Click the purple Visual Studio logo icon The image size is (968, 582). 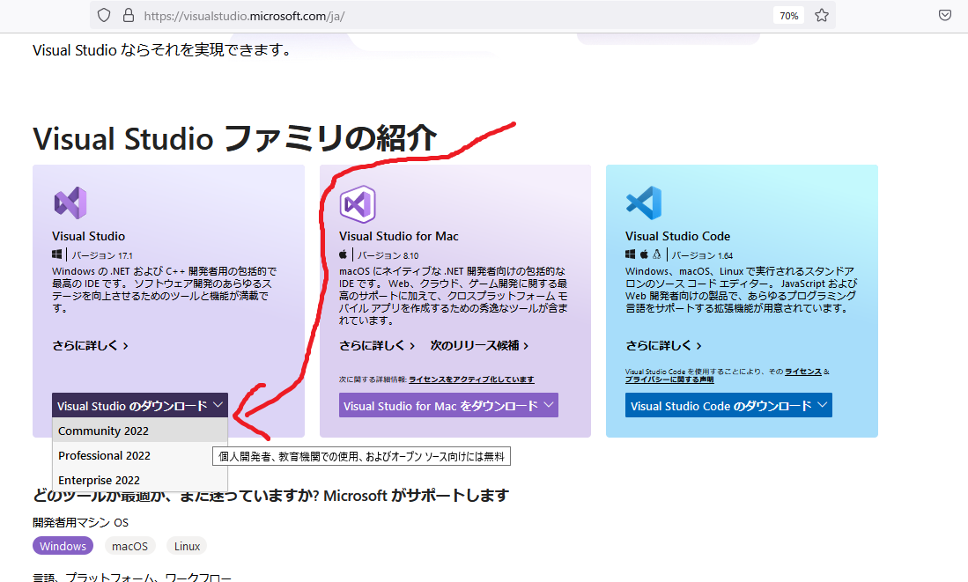point(70,203)
